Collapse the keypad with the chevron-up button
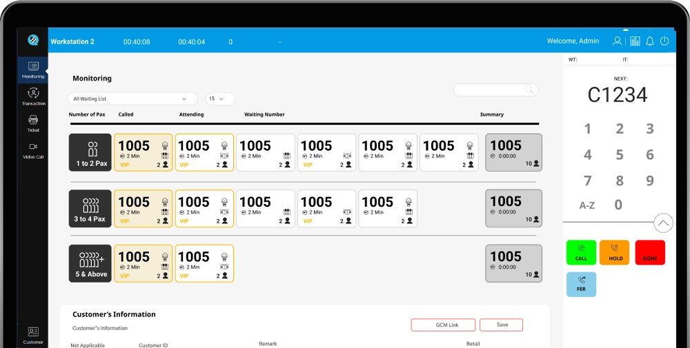The height and width of the screenshot is (348, 690). [663, 223]
